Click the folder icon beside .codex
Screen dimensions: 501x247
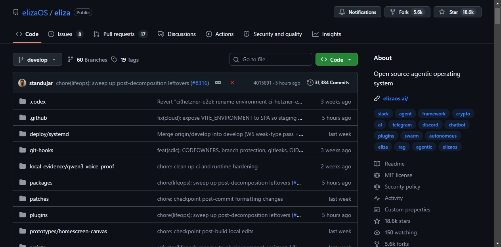click(x=23, y=102)
